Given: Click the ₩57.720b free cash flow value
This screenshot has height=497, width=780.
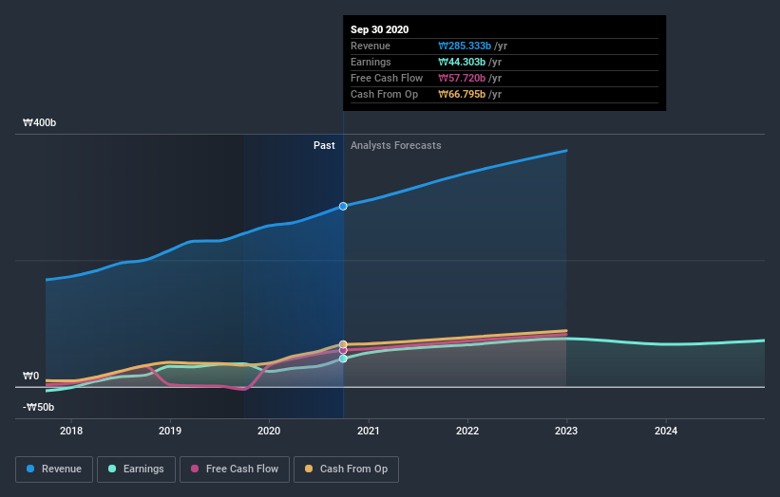Looking at the screenshot, I should click(x=462, y=78).
